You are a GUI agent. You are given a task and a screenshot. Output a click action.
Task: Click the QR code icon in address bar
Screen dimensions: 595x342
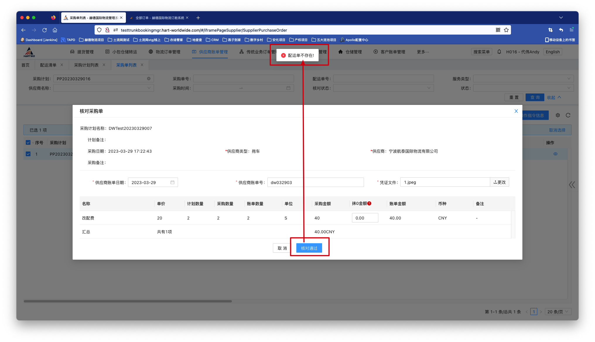498,30
